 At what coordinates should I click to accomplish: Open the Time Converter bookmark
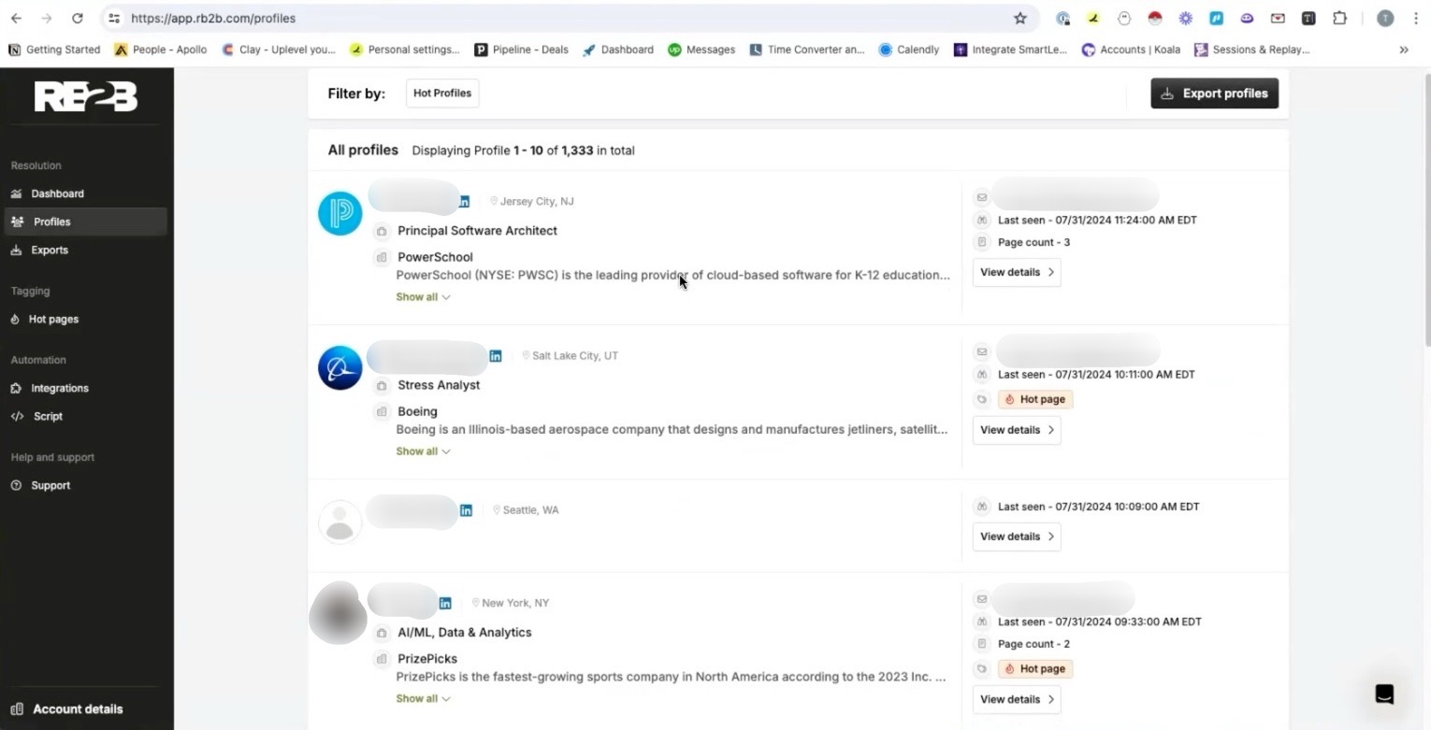(807, 50)
